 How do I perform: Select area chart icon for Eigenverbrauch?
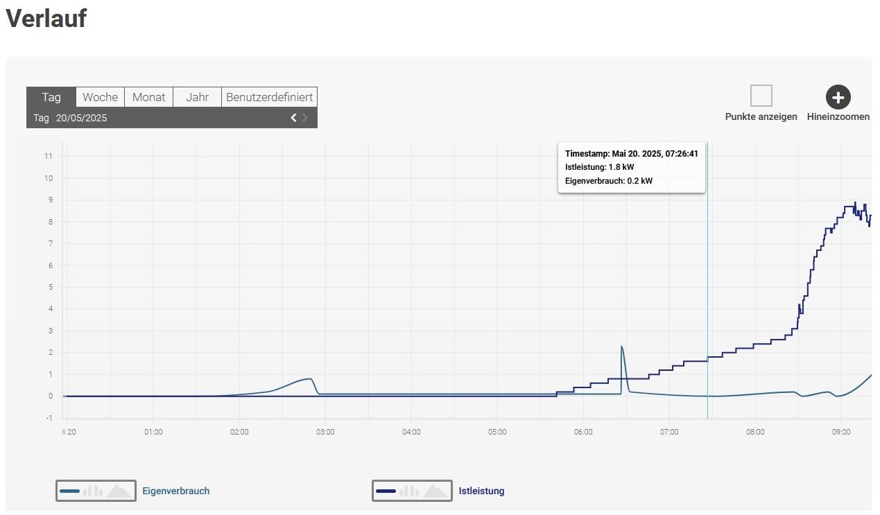click(x=119, y=491)
